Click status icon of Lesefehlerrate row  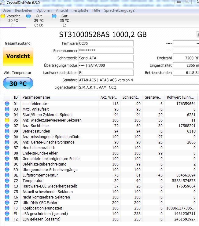point(7,104)
